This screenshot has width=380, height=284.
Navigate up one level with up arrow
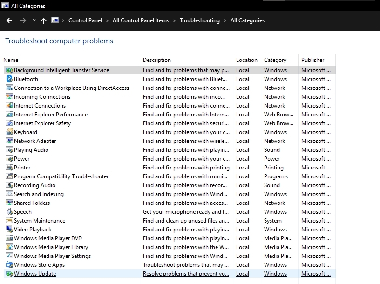click(x=44, y=20)
